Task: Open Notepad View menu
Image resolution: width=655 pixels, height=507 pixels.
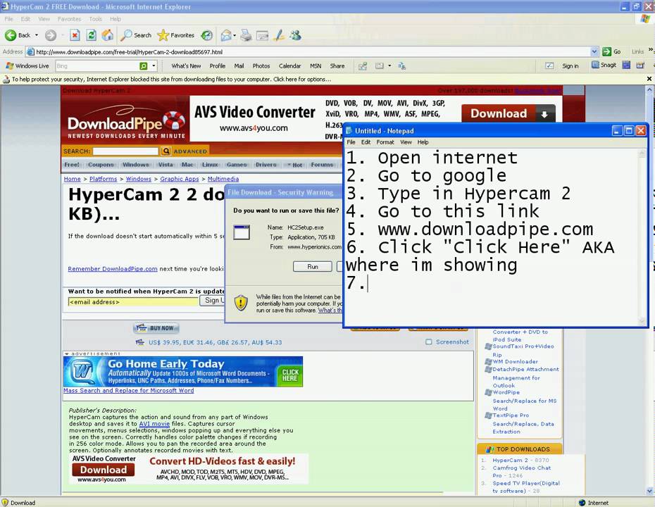Action: click(406, 142)
